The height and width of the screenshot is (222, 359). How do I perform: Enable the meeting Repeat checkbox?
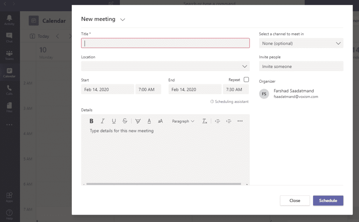[x=246, y=79]
